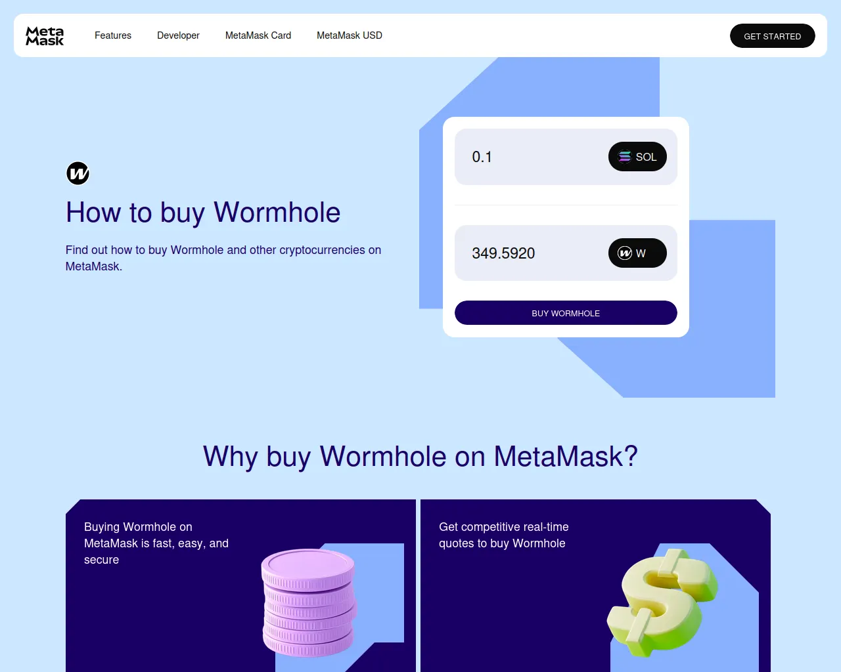Go to the MetaMask Card page
This screenshot has height=672, width=841.
(258, 35)
